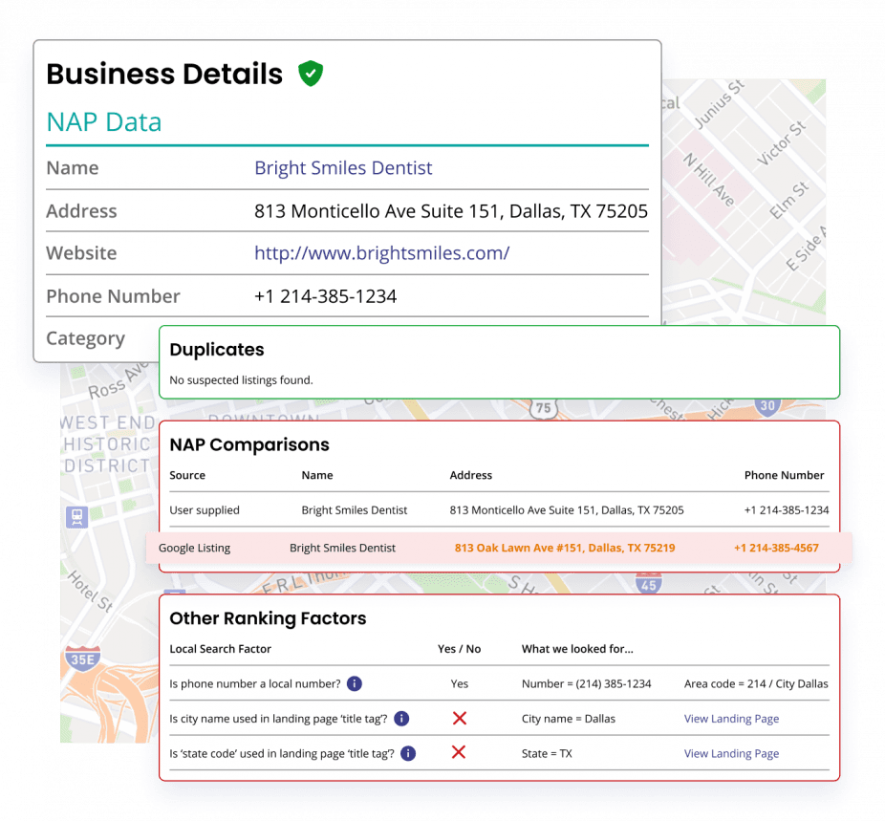The height and width of the screenshot is (821, 885).
Task: Click the Website label in NAP Data
Action: pyautogui.click(x=81, y=252)
